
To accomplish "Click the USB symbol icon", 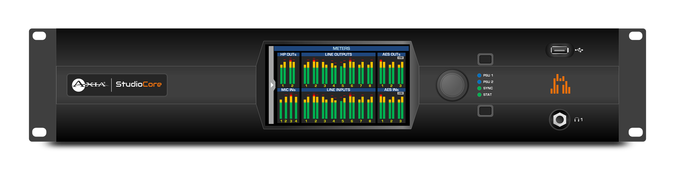I will (x=579, y=50).
